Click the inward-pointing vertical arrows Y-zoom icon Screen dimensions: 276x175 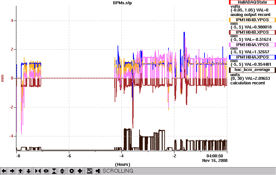(54, 171)
